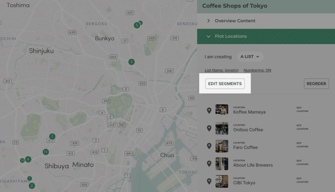
Task: Click Edit Location for Koffee Mameya
Action: click(x=302, y=109)
